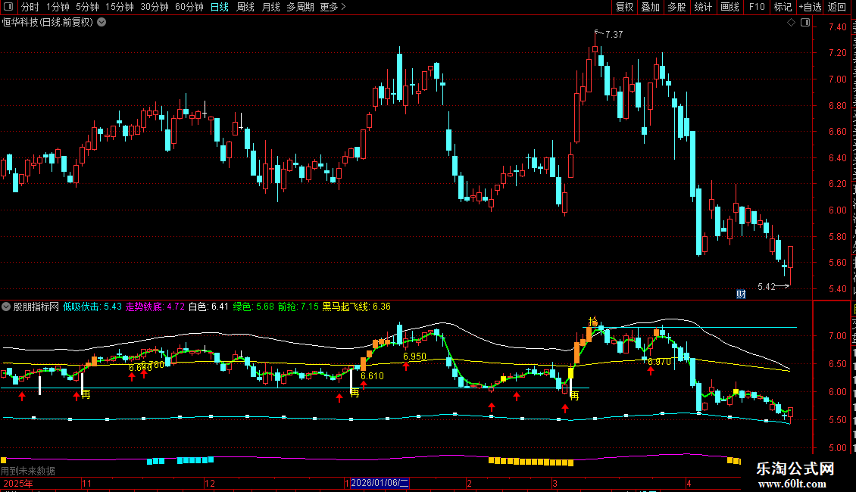856x492 pixels.
Task: Switch to 1分钟 period
Action: coord(58,7)
